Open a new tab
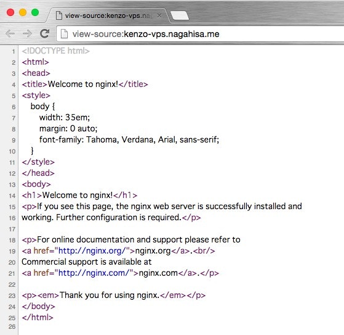The width and height of the screenshot is (344, 335). pos(180,15)
